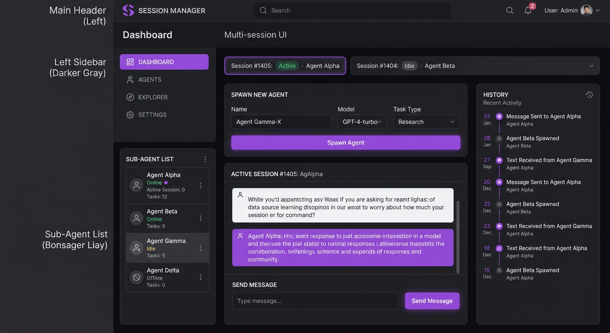
Task: Click 'Text Received from Agent Gamma' dated 23 Dec
Action: (x=549, y=226)
